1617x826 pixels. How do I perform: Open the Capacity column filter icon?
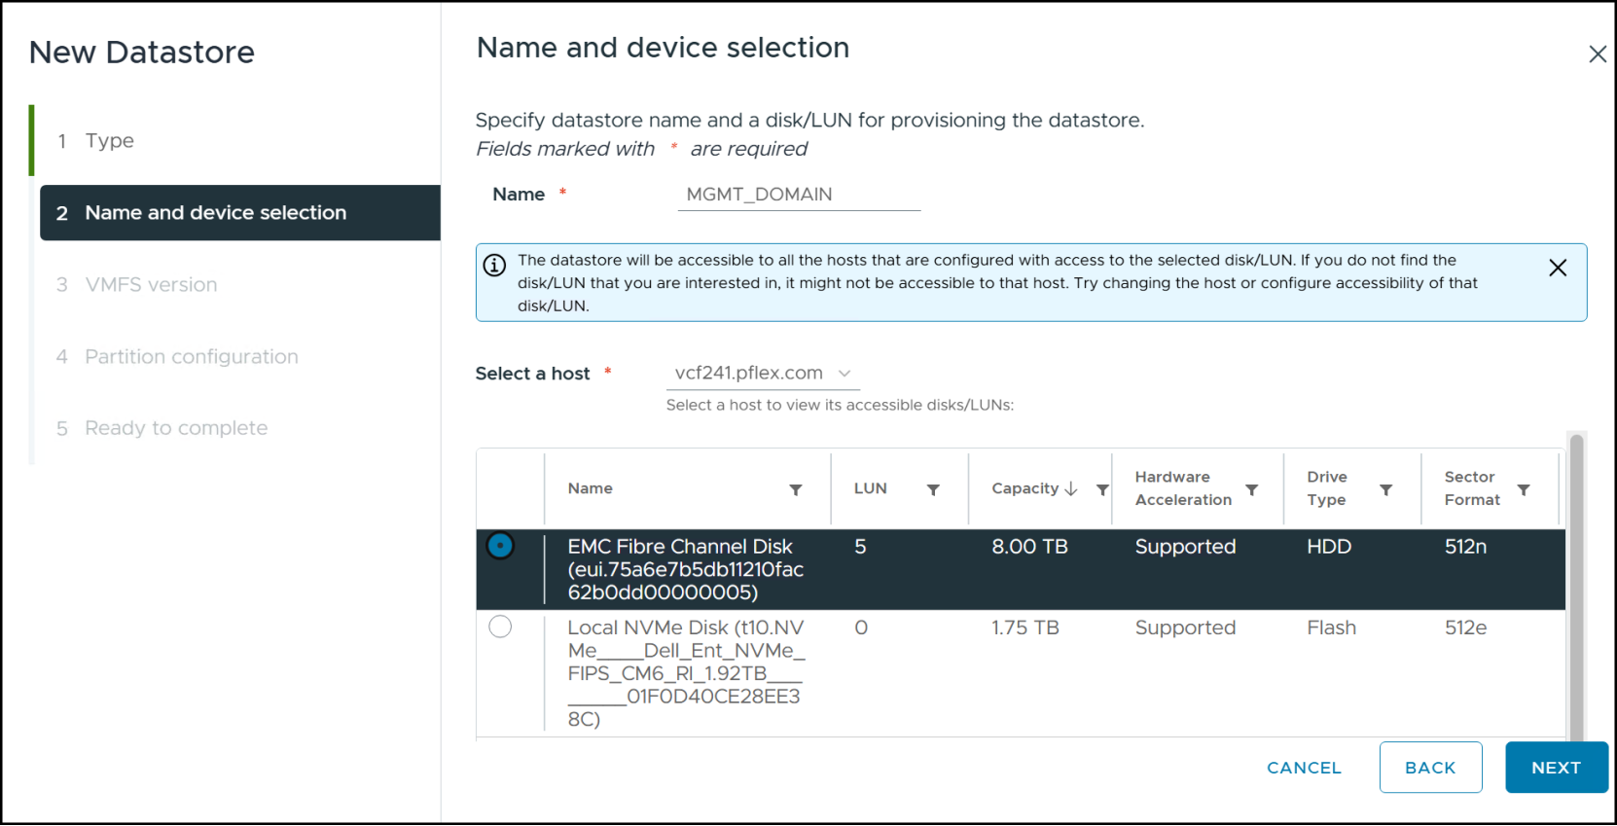click(x=1102, y=489)
